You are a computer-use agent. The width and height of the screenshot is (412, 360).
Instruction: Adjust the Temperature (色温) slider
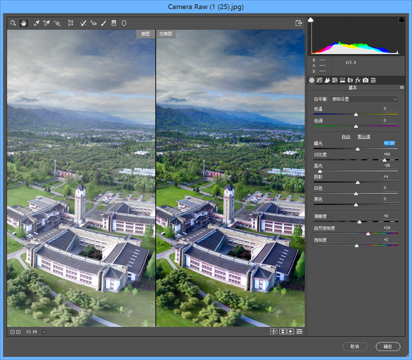tap(356, 114)
